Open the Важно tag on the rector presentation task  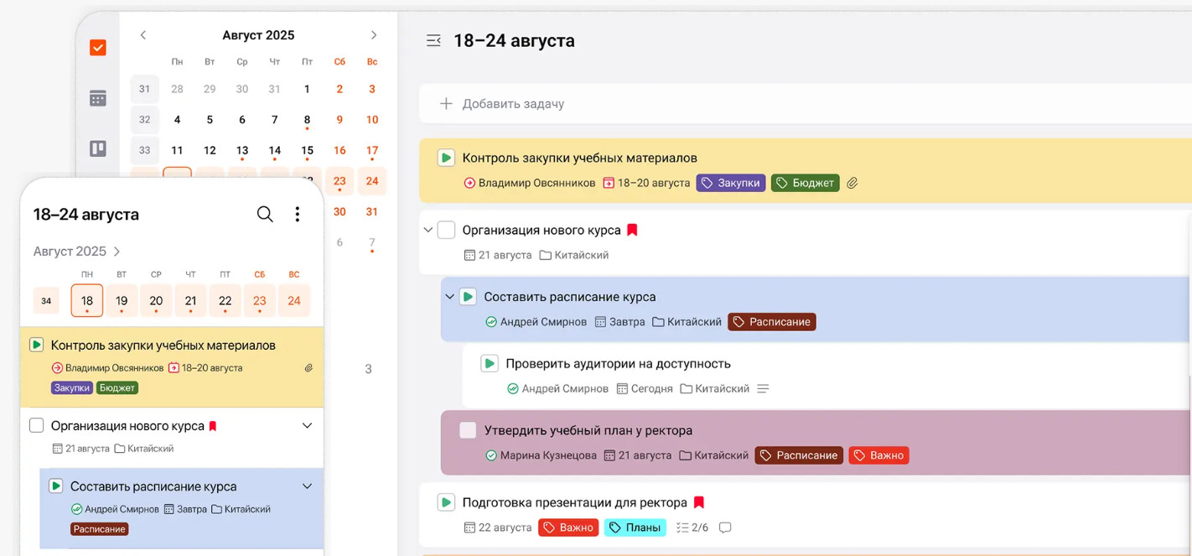(x=568, y=527)
